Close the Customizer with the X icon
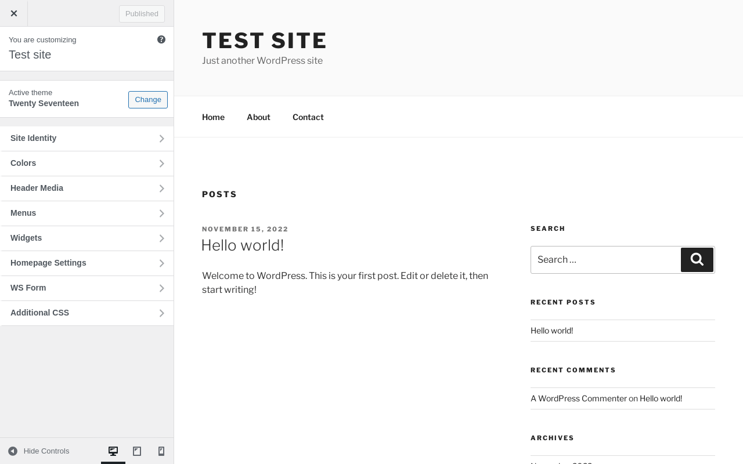 coord(14,13)
